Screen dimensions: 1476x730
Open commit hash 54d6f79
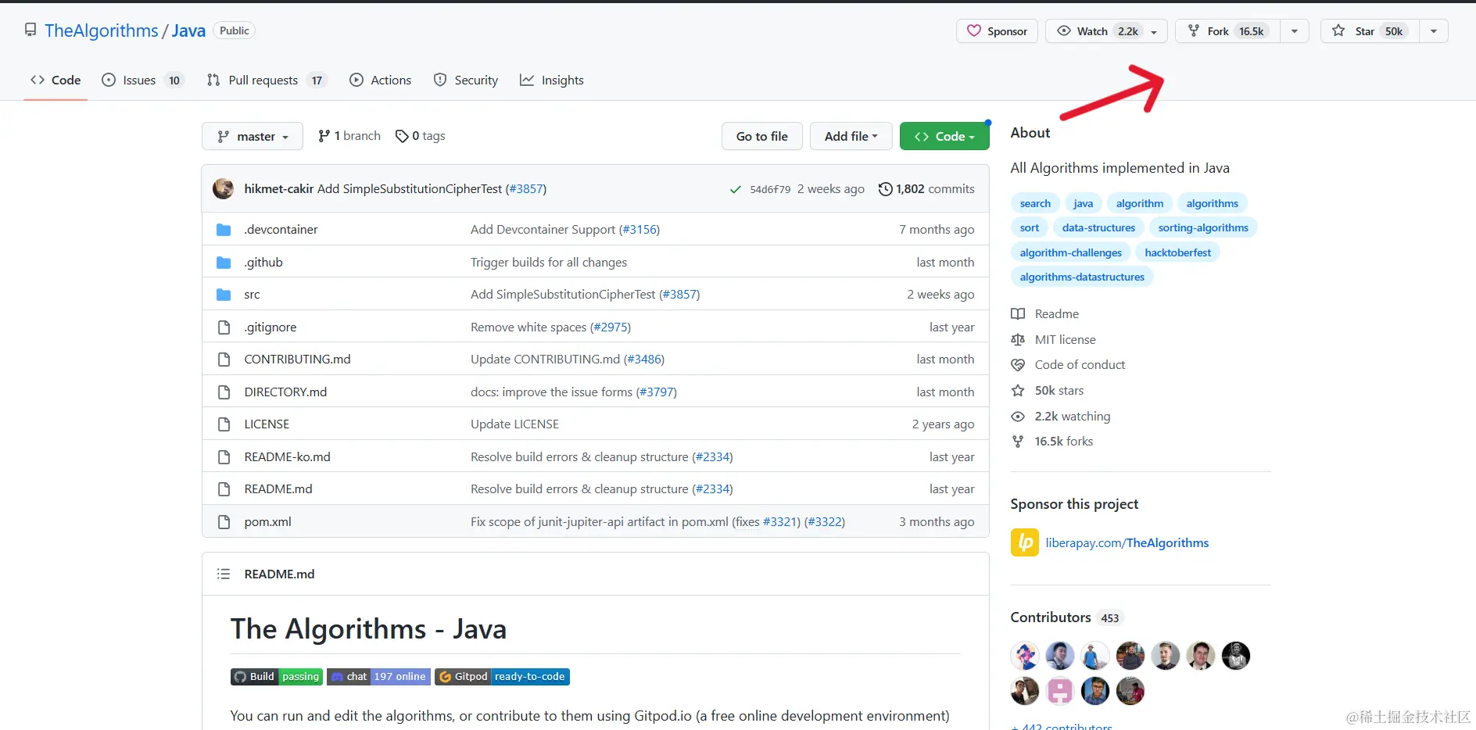(x=770, y=189)
